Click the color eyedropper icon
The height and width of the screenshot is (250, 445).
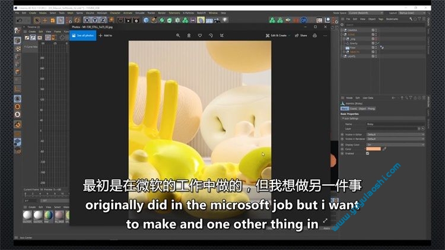tap(384, 149)
